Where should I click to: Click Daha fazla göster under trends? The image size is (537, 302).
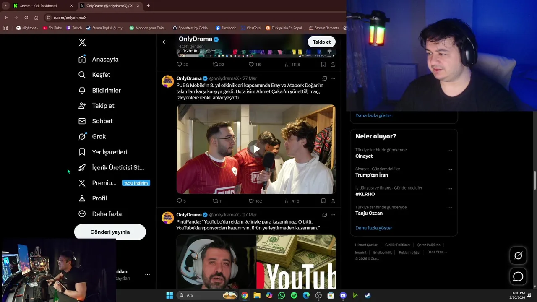click(373, 228)
